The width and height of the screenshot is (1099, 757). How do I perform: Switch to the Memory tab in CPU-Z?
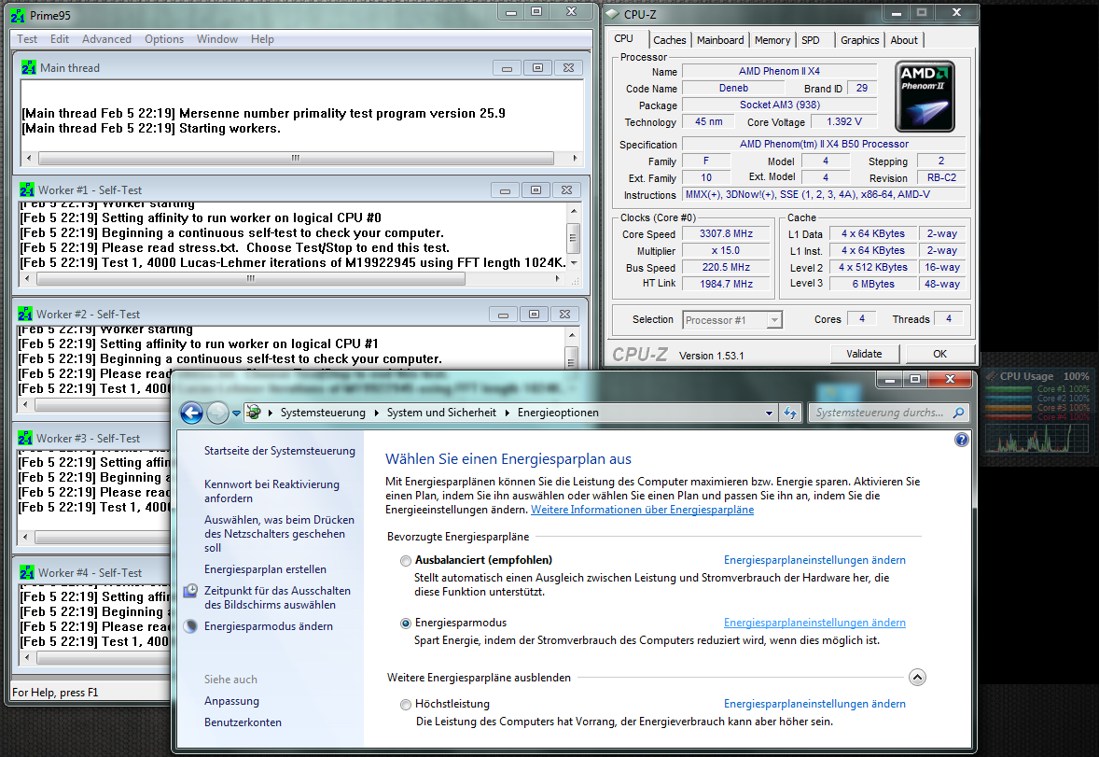(772, 41)
